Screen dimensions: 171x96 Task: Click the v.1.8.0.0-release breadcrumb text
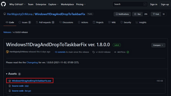21,32
